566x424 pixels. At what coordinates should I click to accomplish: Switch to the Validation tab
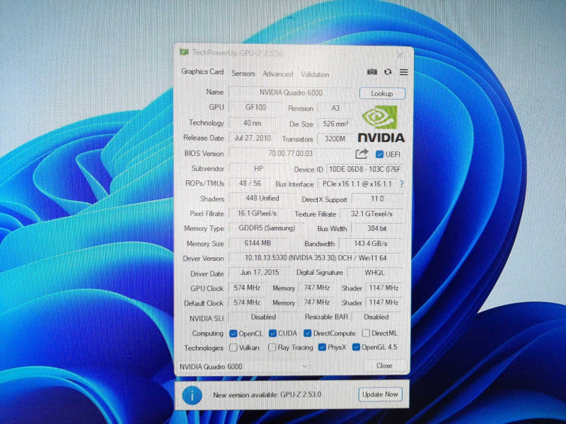[315, 75]
